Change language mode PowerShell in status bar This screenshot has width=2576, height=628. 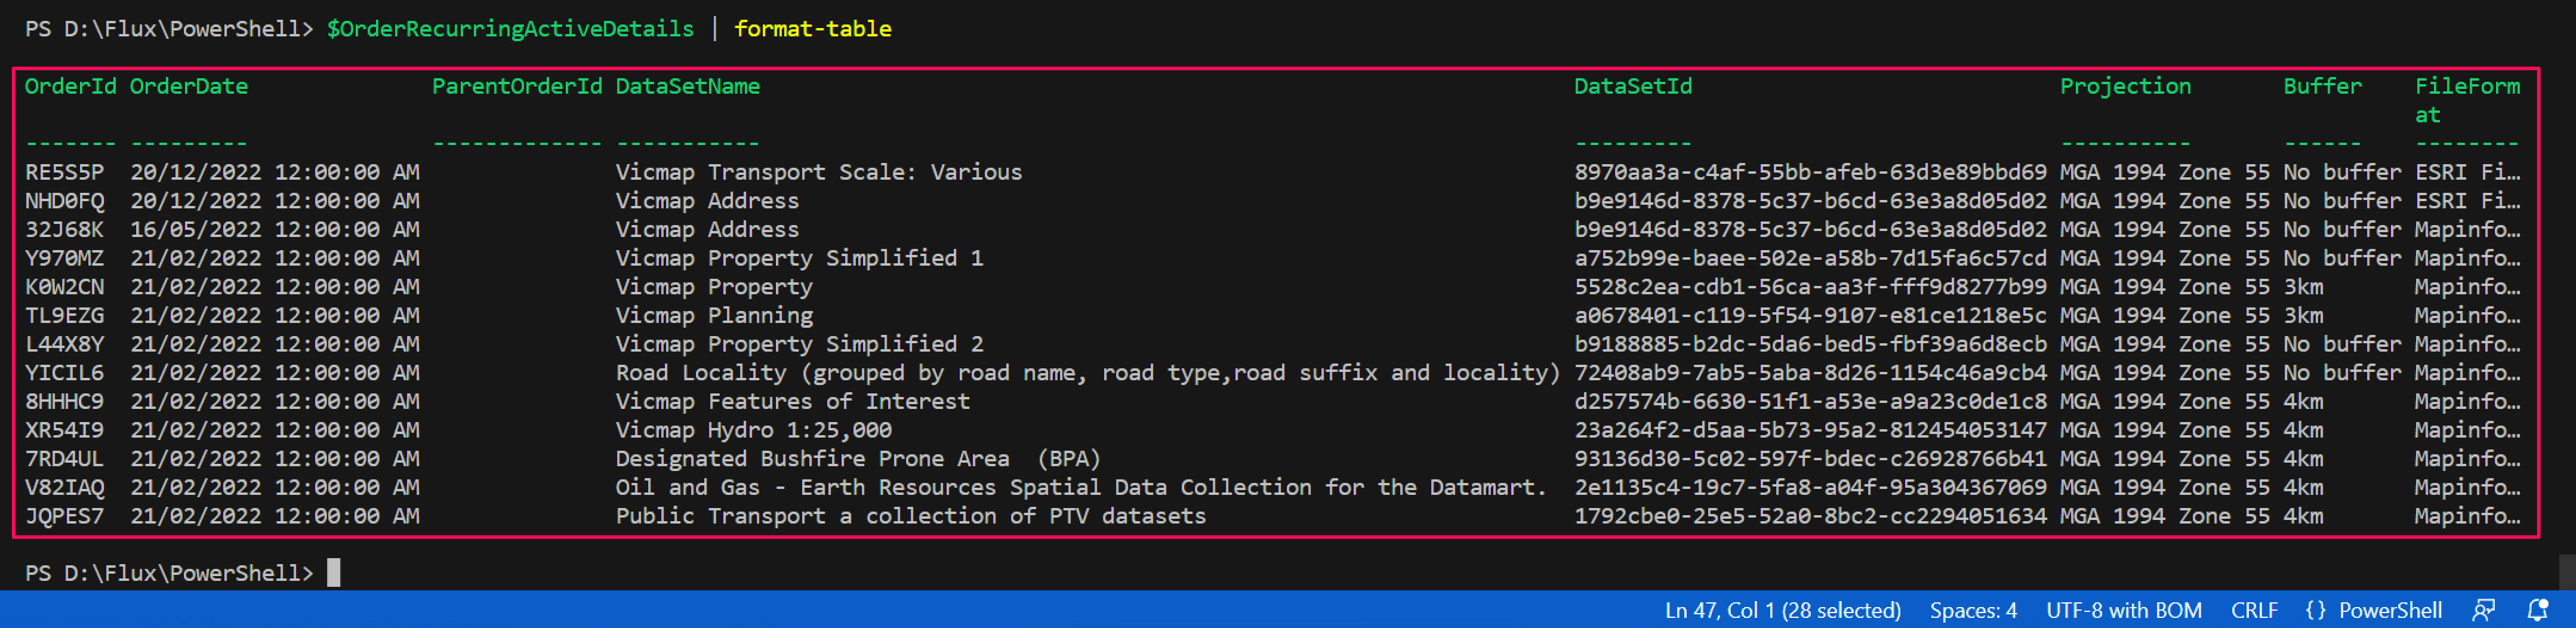click(2390, 610)
